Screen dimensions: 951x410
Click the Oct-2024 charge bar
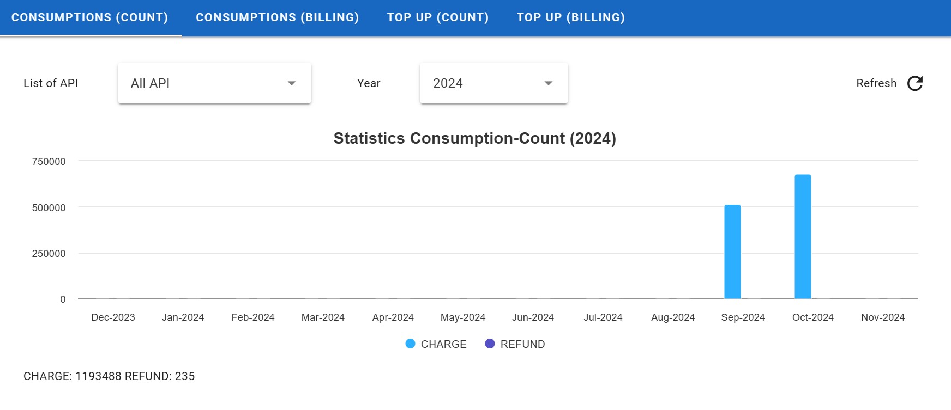(x=803, y=237)
